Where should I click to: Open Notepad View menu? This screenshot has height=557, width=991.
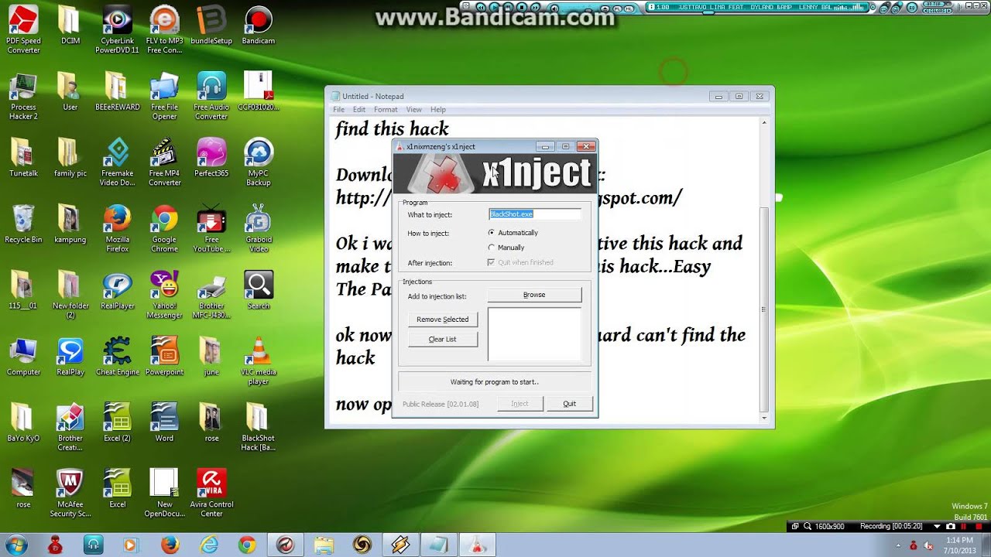click(414, 110)
